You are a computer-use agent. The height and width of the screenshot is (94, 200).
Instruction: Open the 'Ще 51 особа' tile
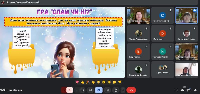click(163, 70)
